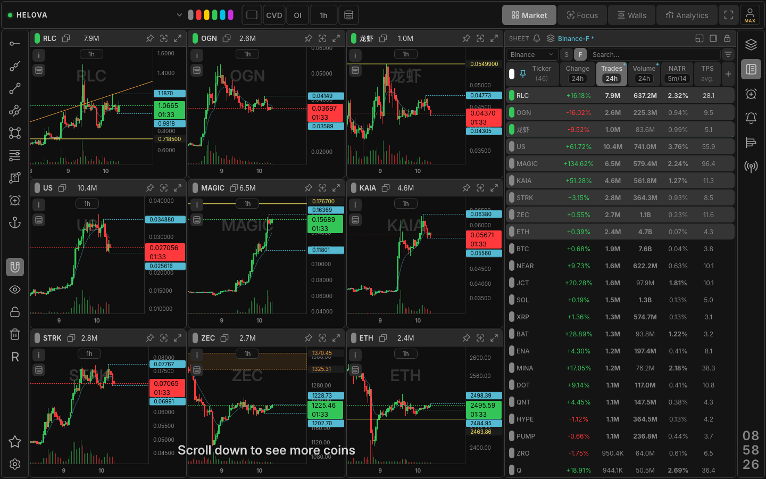
Task: Open the MAX user profile
Action: (x=750, y=15)
